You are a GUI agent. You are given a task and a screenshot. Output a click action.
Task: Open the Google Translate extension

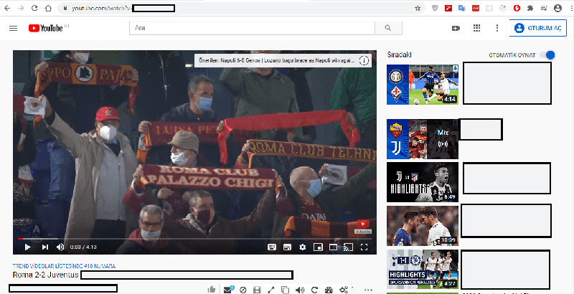point(462,8)
